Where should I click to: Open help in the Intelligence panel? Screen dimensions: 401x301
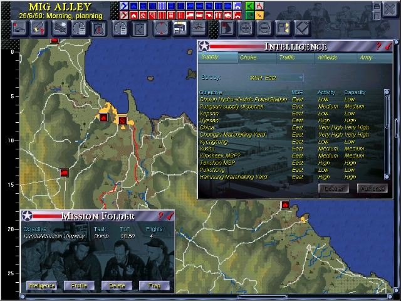378,46
